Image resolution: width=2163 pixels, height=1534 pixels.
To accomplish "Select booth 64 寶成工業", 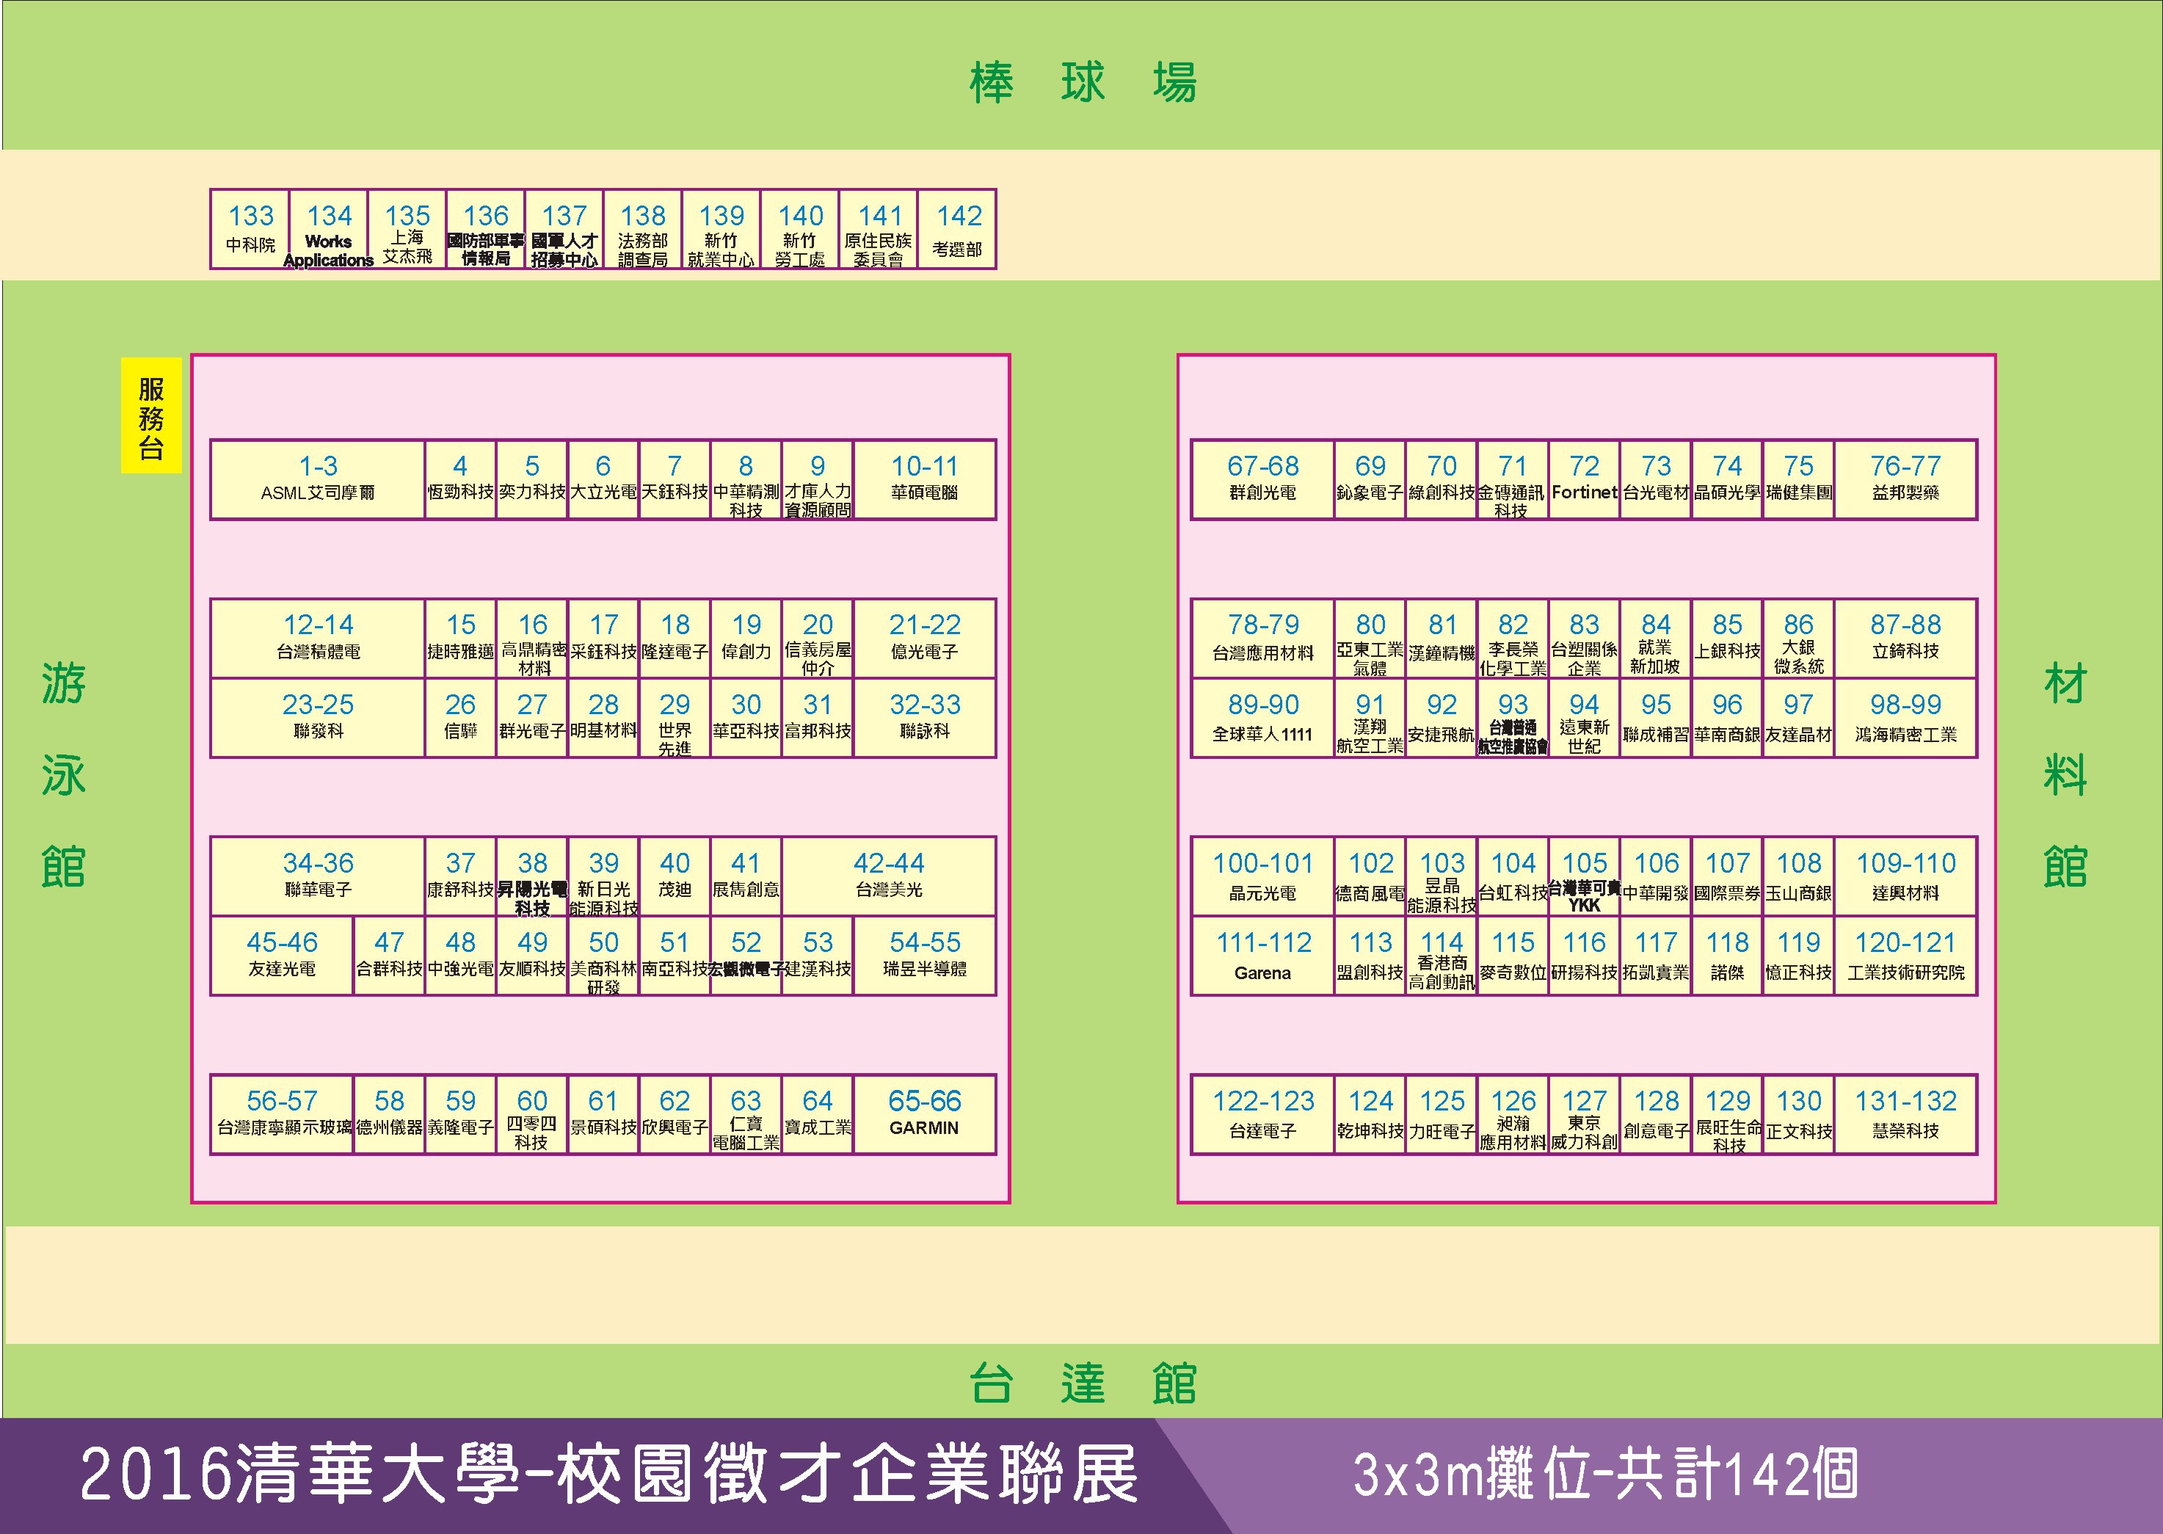I will (818, 1113).
